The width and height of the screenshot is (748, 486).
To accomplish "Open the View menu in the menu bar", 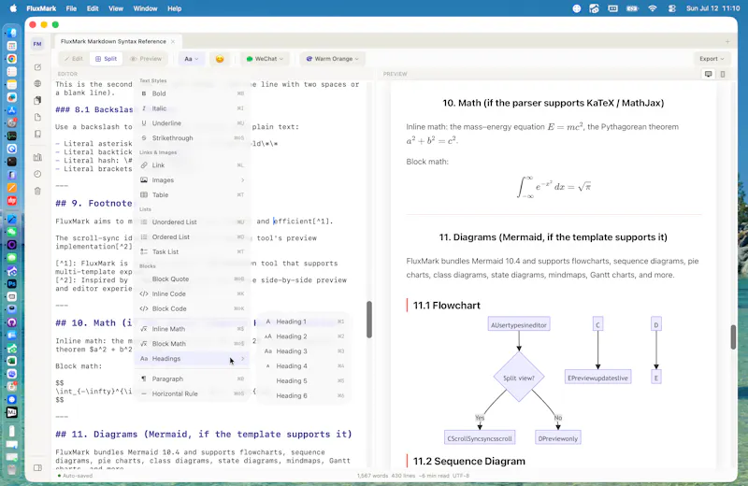I will pyautogui.click(x=115, y=8).
